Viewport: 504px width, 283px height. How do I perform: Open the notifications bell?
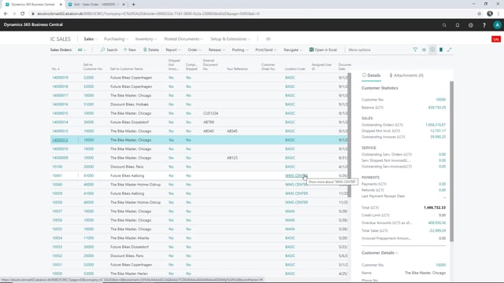click(x=458, y=25)
